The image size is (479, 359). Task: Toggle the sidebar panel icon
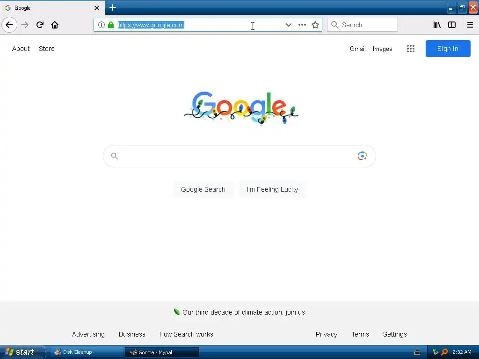click(452, 25)
